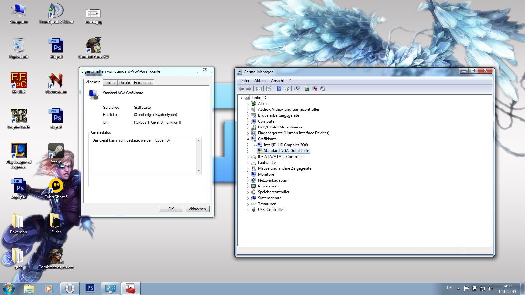This screenshot has width=525, height=295.
Task: Select the Allgemein tab
Action: pos(93,82)
